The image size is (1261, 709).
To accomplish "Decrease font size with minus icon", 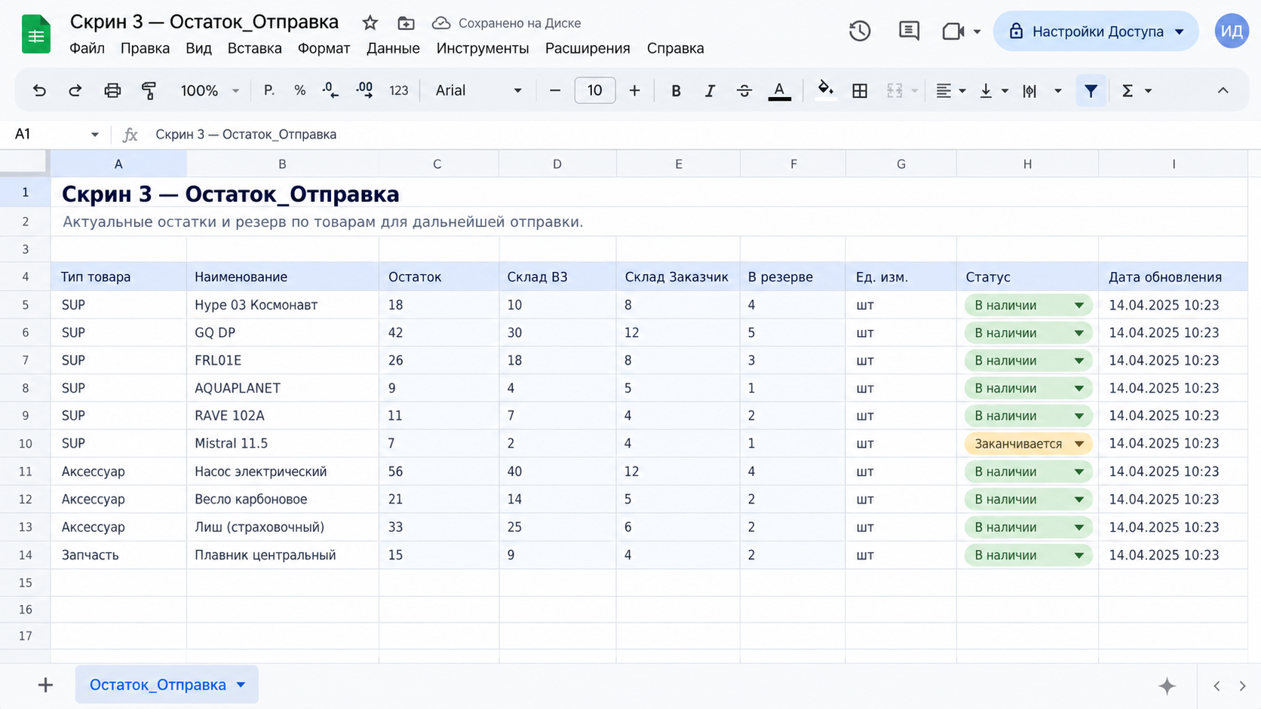I will pos(555,90).
